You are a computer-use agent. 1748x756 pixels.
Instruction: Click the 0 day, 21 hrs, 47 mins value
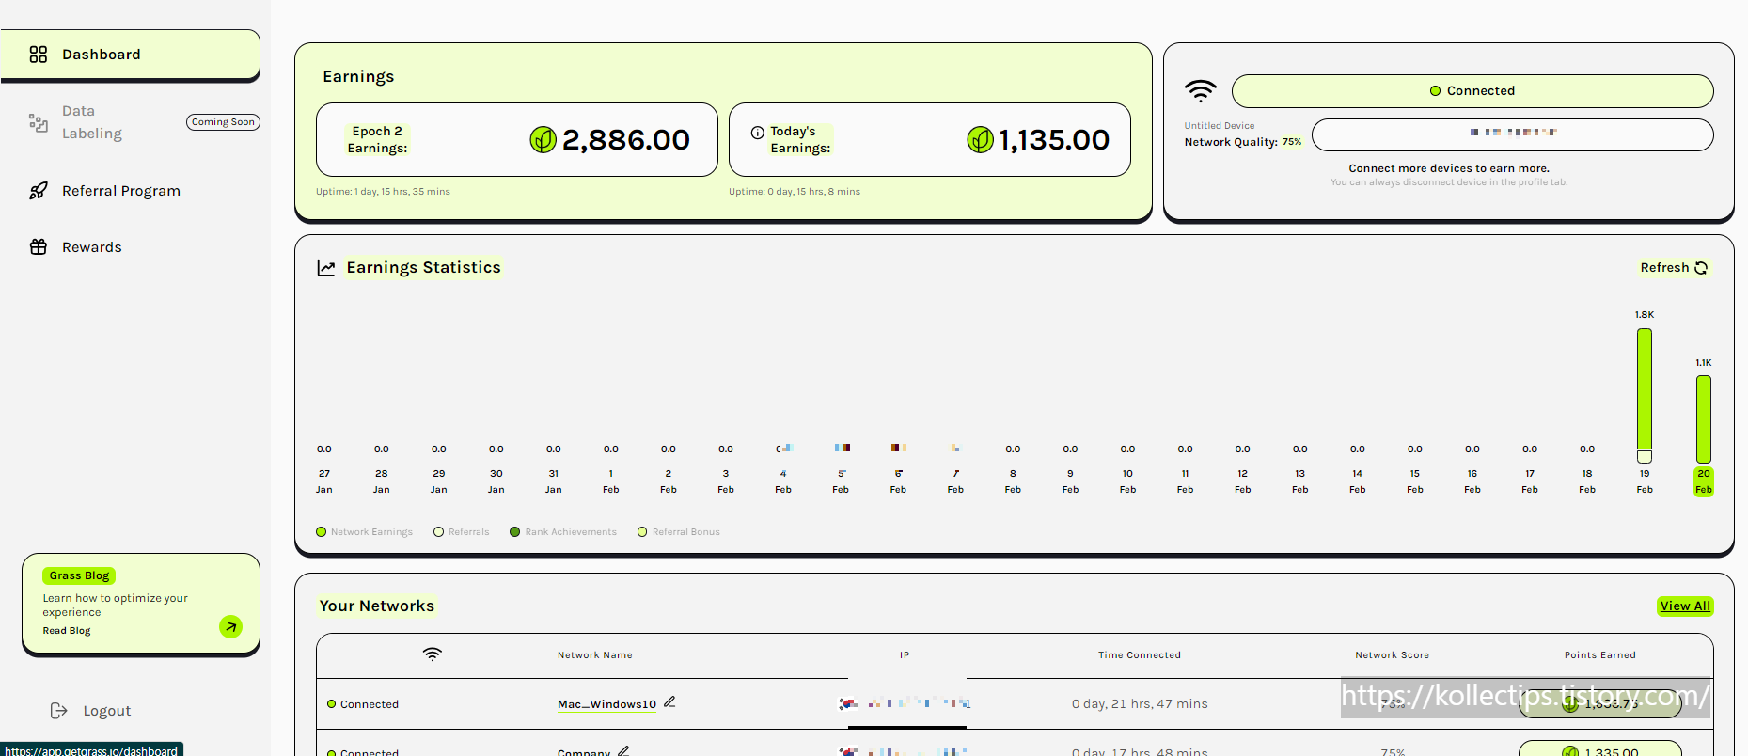(x=1140, y=704)
